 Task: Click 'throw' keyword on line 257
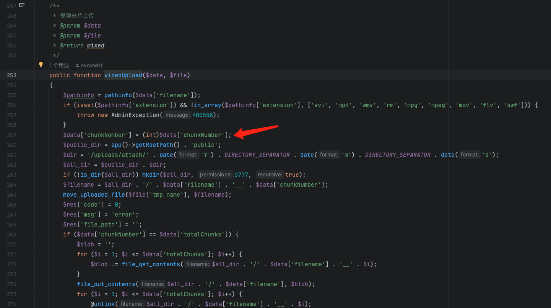85,115
